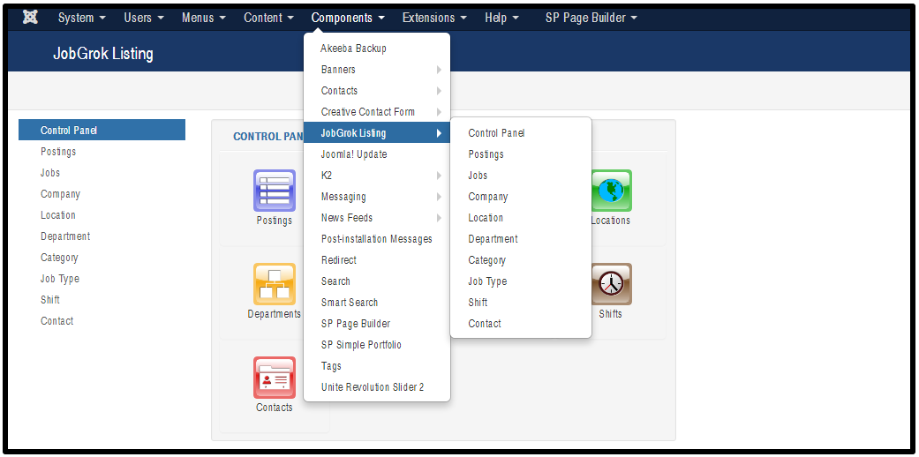Image resolution: width=919 pixels, height=457 pixels.
Task: Choose Search from Components menu
Action: tap(377, 281)
